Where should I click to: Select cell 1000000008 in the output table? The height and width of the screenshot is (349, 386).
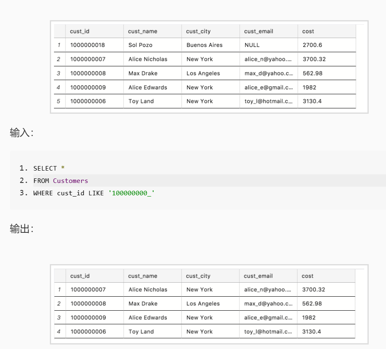click(x=95, y=303)
